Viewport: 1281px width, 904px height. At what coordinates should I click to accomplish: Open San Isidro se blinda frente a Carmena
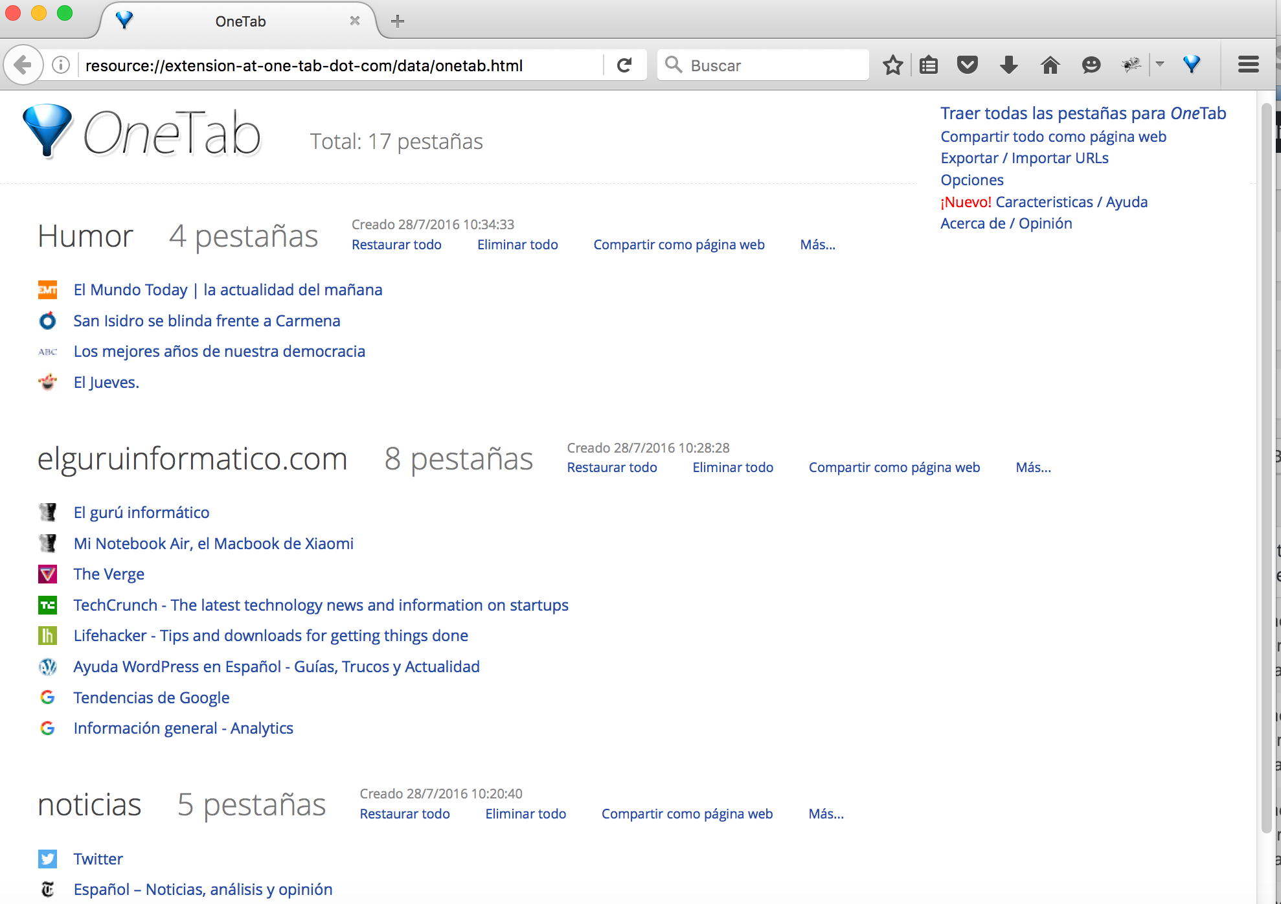tap(207, 321)
